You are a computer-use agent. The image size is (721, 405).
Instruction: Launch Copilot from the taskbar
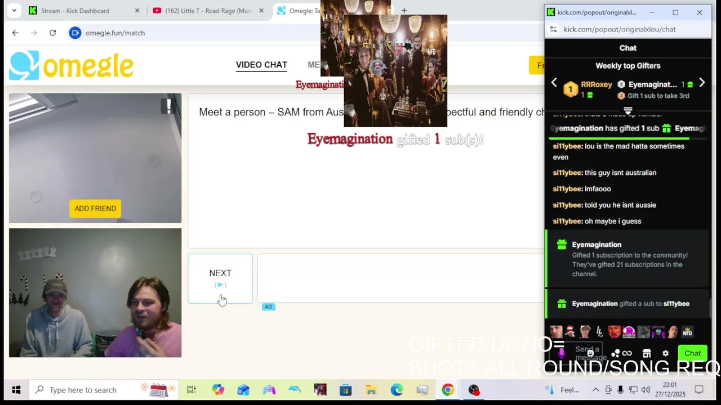point(218,390)
